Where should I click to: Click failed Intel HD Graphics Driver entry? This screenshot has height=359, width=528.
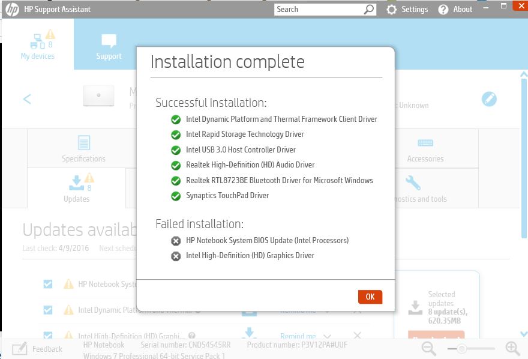[250, 256]
